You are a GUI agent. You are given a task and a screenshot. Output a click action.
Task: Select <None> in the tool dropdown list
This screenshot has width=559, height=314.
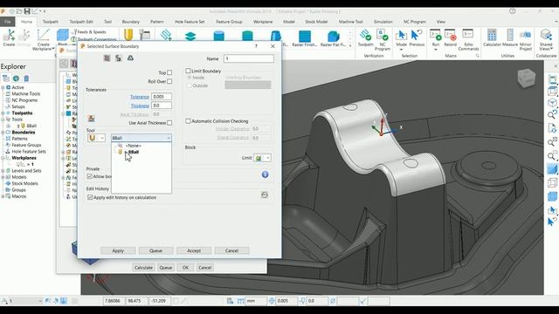(x=133, y=146)
